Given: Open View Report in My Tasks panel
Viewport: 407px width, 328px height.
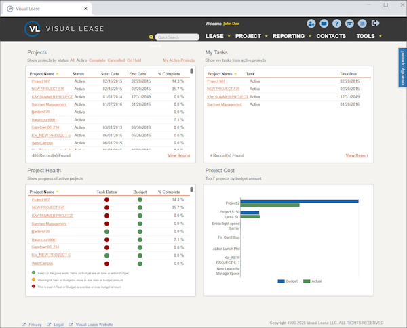Looking at the screenshot, I should pyautogui.click(x=357, y=155).
